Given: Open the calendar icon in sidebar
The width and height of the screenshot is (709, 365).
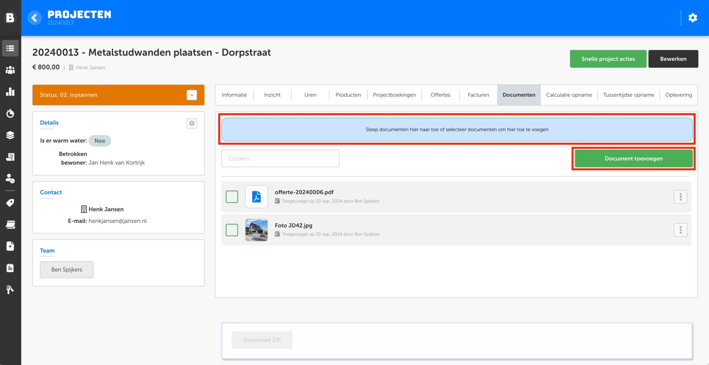Looking at the screenshot, I should point(10,224).
